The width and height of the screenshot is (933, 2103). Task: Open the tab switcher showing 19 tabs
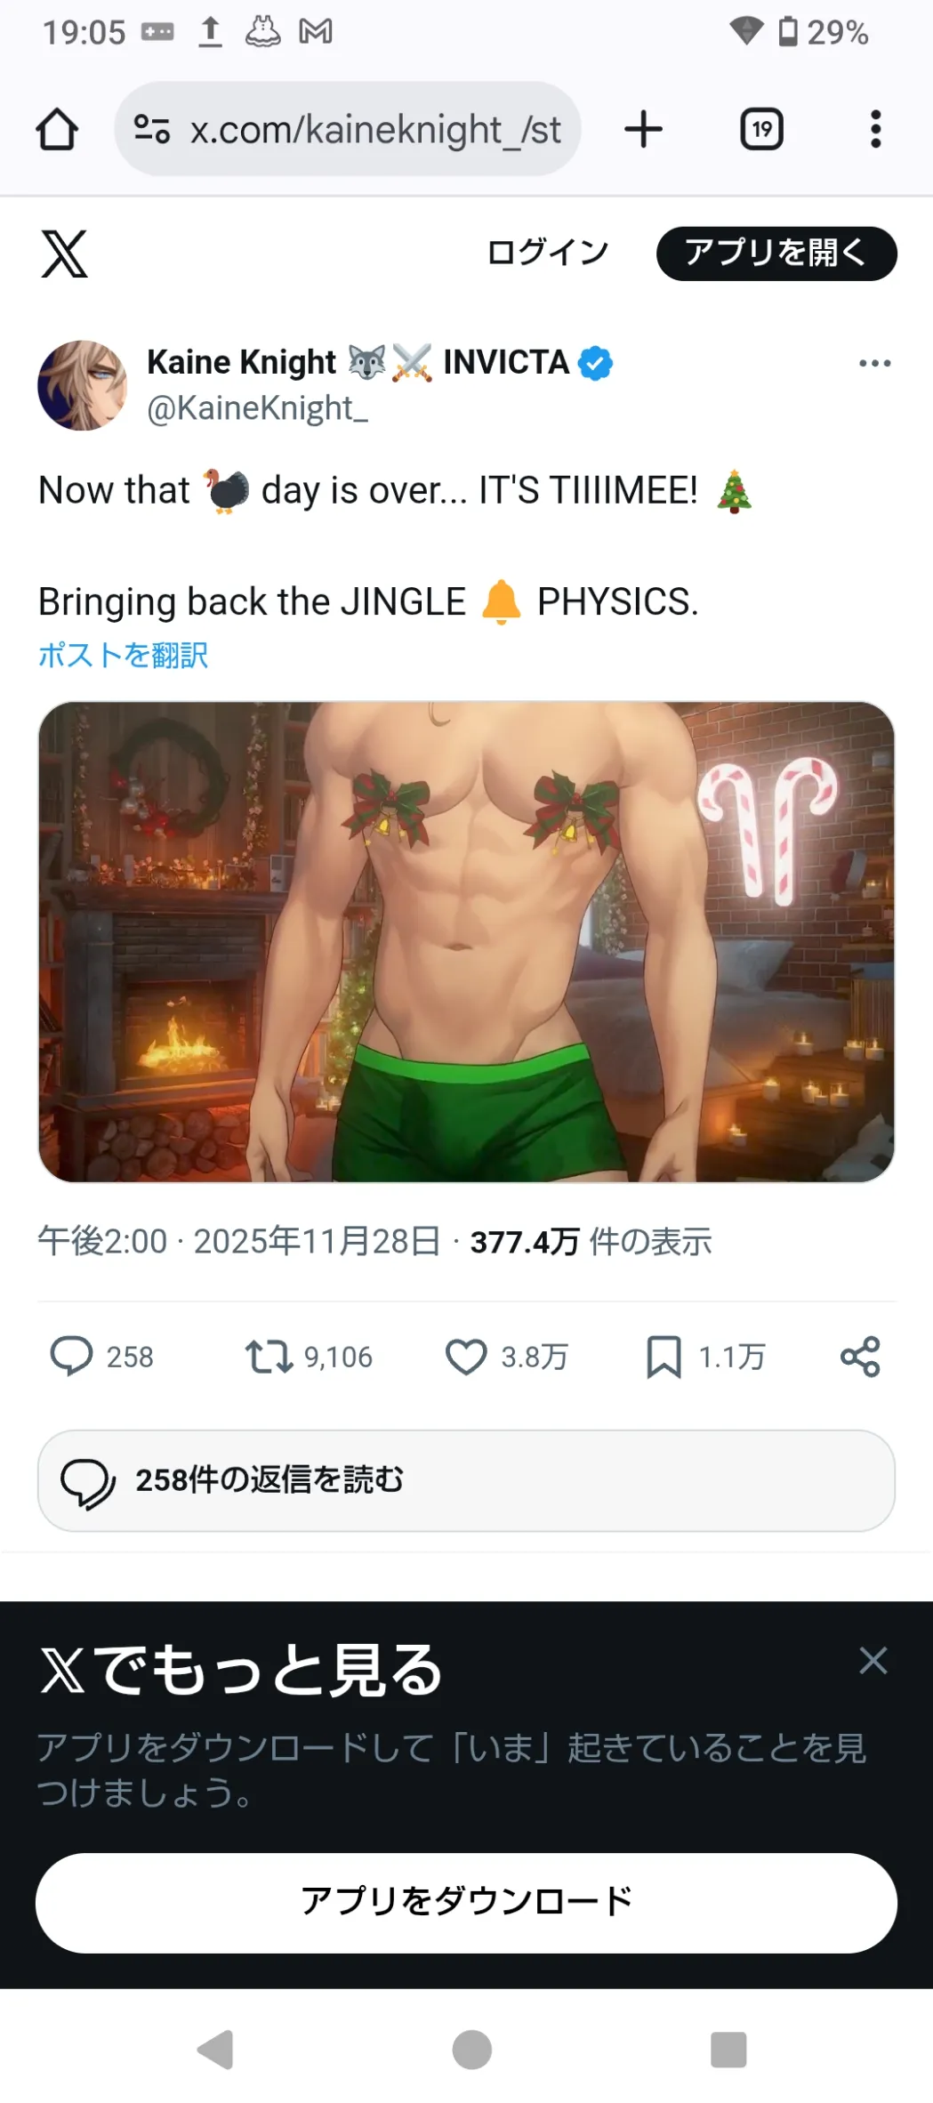761,130
